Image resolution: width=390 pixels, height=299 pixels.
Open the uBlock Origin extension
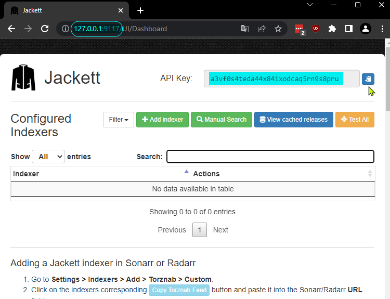coord(316,29)
